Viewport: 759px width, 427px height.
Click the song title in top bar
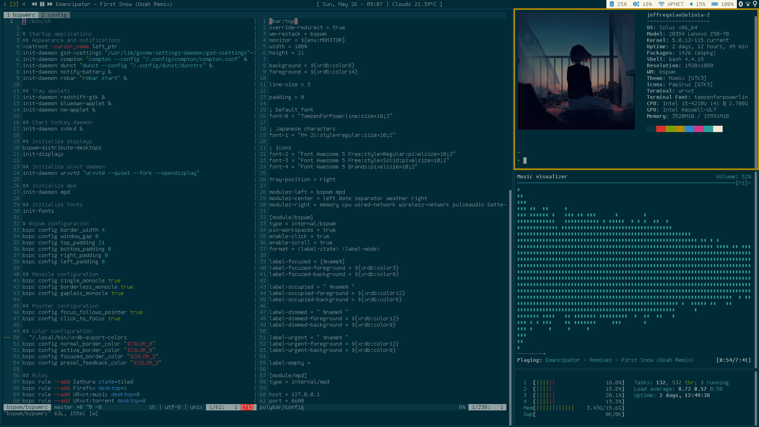pyautogui.click(x=114, y=4)
